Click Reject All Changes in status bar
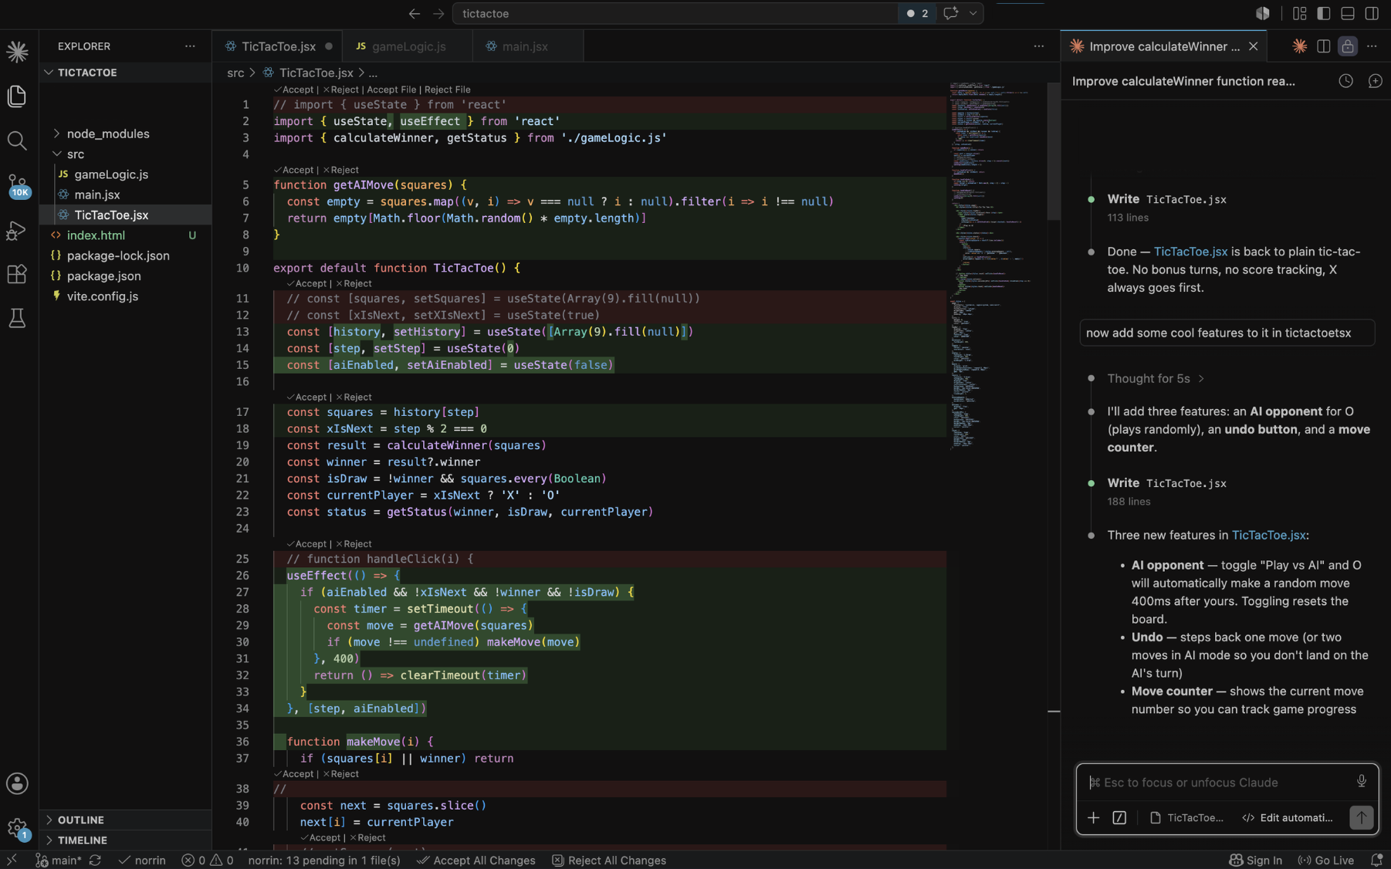 (609, 860)
